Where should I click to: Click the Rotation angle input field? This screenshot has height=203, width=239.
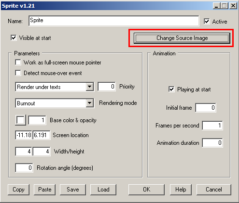pyautogui.click(x=24, y=168)
